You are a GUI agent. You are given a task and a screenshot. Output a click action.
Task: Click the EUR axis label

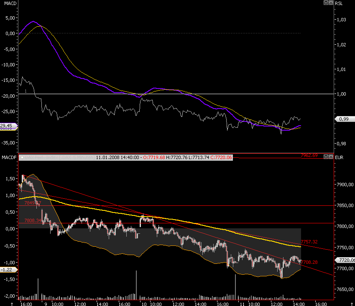(339, 157)
